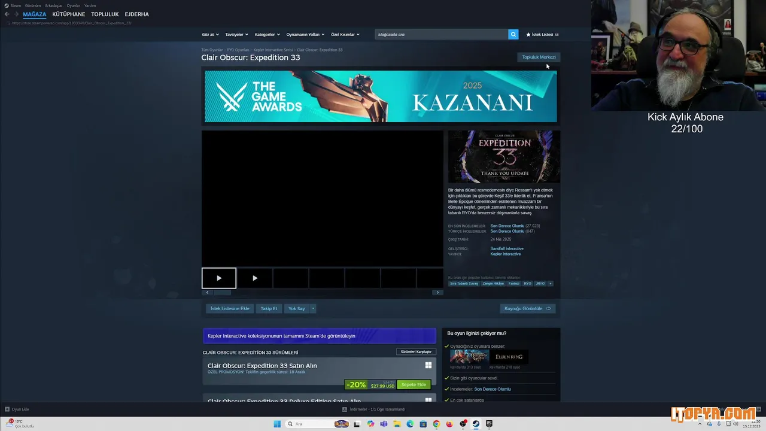Image resolution: width=766 pixels, height=431 pixels.
Task: Go forward with the Steam forward arrow
Action: pyautogui.click(x=16, y=14)
